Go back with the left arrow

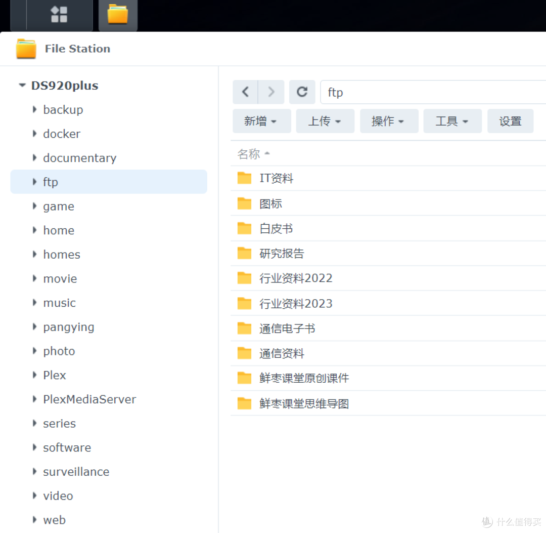pyautogui.click(x=246, y=92)
